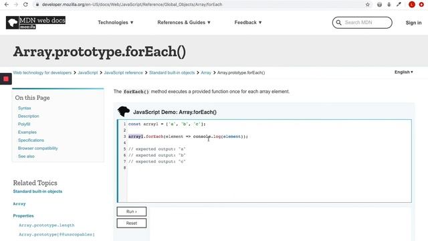428x241 pixels.
Task: Click the magnifier icon in Search MDN
Action: 338,22
